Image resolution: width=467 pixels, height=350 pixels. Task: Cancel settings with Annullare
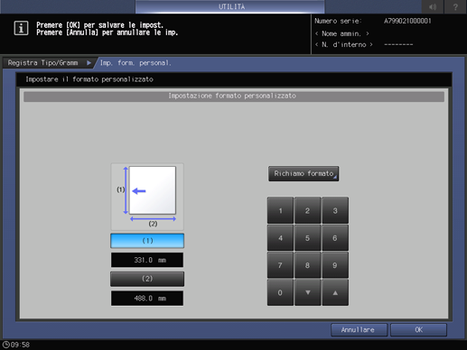click(x=359, y=330)
